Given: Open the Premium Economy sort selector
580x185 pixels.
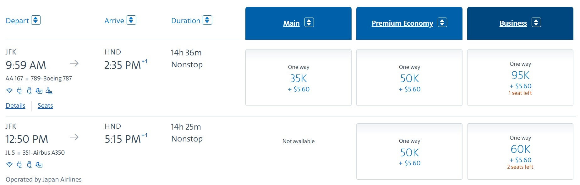Looking at the screenshot, I should pos(442,23).
